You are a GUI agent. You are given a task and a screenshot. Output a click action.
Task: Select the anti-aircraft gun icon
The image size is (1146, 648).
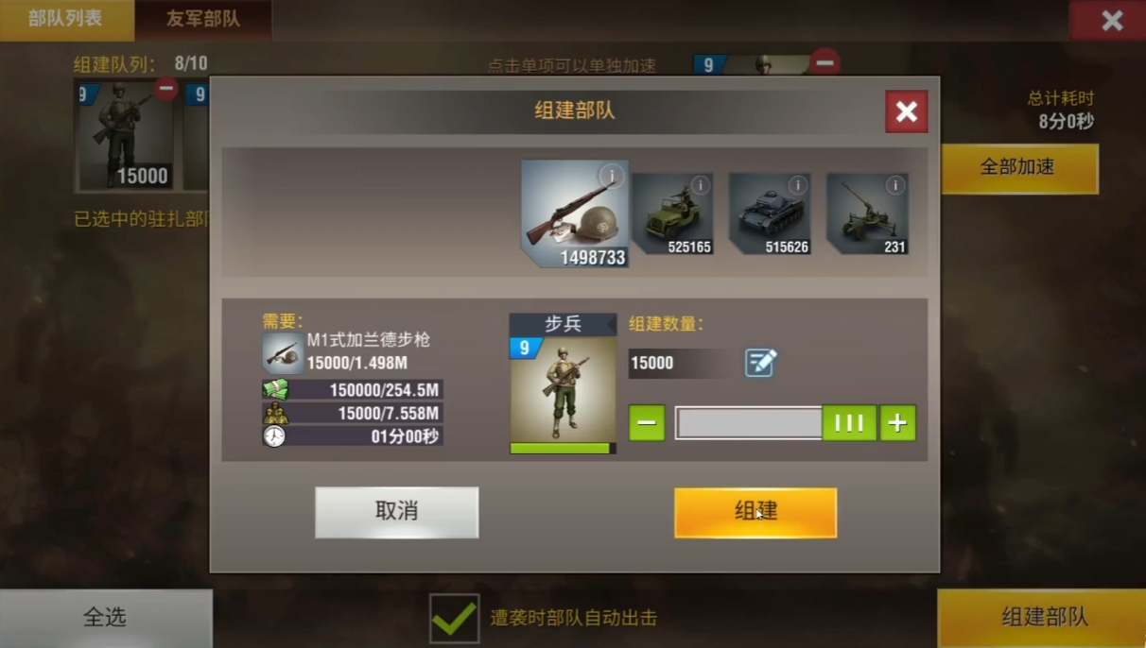[867, 213]
